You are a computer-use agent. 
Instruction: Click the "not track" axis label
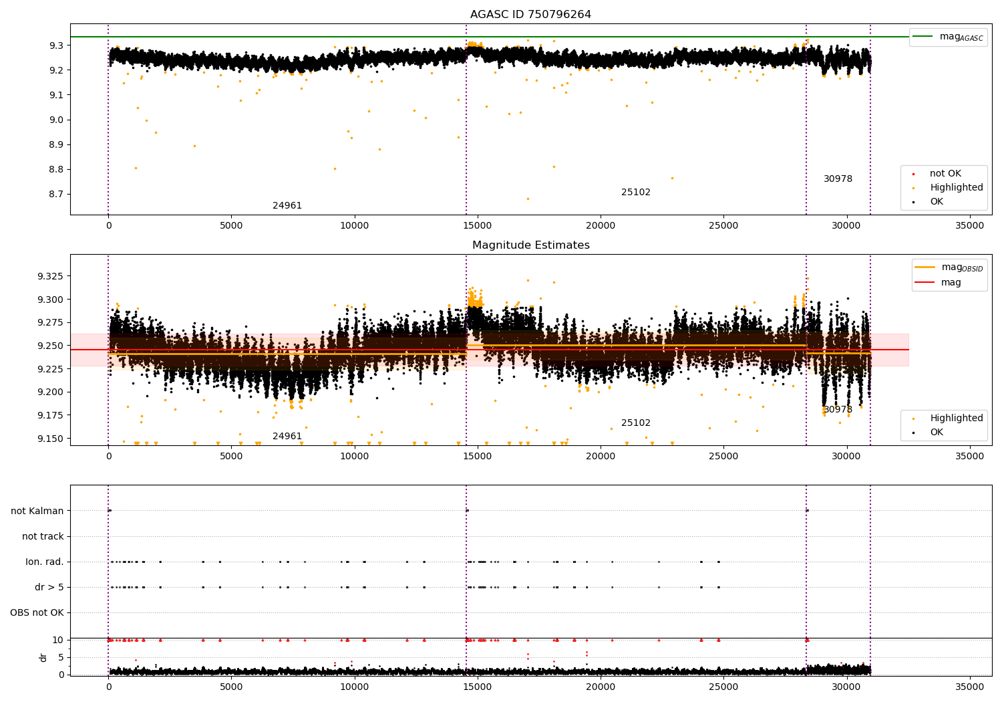pyautogui.click(x=43, y=537)
